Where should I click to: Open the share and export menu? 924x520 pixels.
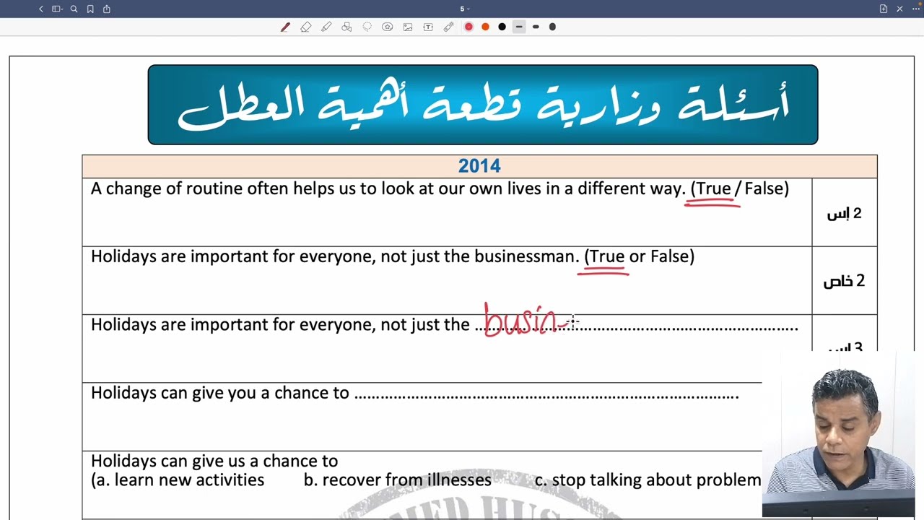coord(107,9)
